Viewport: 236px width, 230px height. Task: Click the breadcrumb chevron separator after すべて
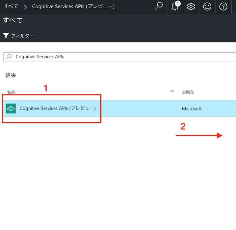25,7
